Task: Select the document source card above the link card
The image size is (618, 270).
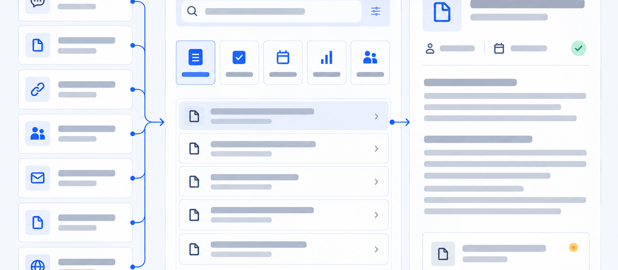Action: click(75, 45)
